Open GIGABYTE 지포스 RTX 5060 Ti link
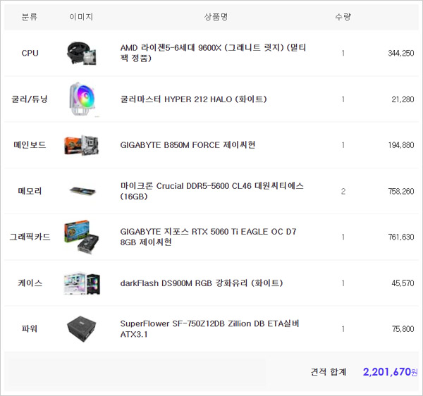The width and height of the screenshot is (423, 396). click(x=209, y=237)
